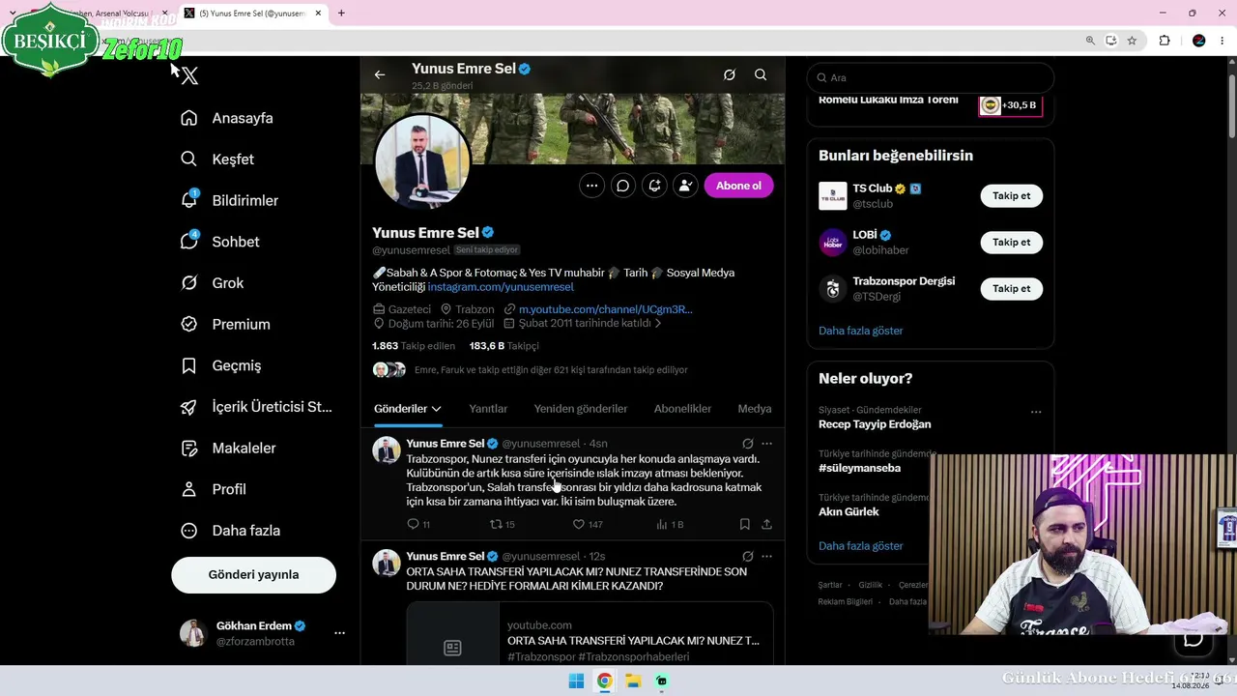Open a new browser tab
The image size is (1237, 696).
pos(341,14)
